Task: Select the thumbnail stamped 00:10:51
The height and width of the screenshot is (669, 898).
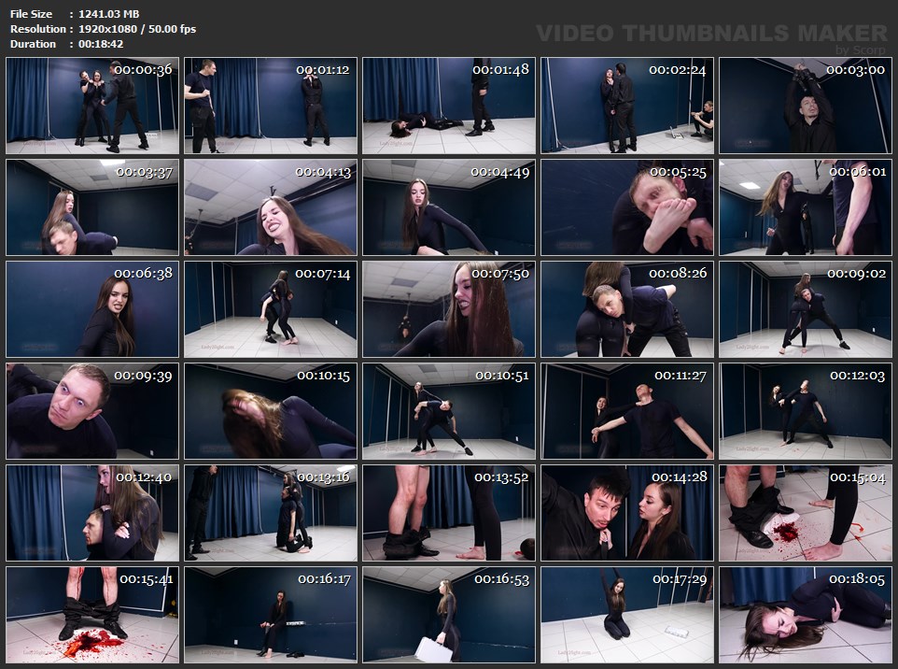Action: (449, 411)
